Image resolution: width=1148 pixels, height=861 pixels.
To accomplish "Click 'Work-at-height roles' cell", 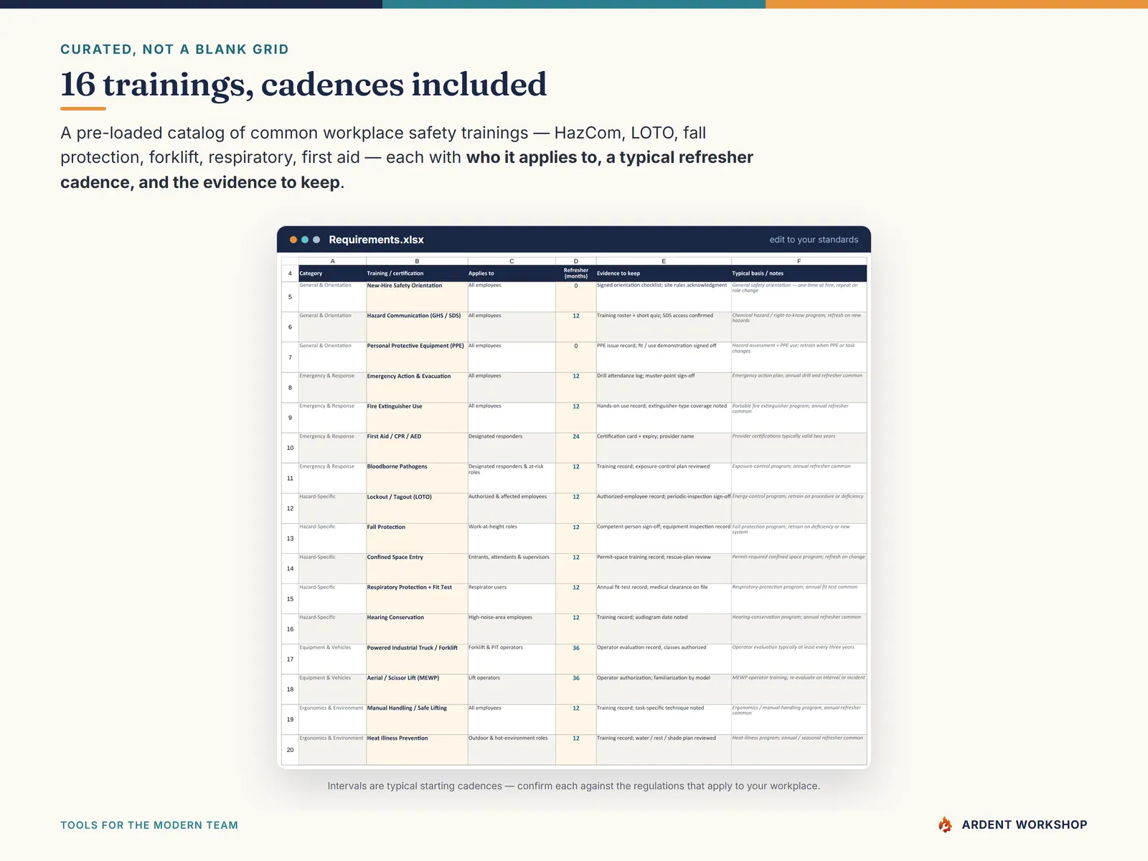I will pos(512,538).
